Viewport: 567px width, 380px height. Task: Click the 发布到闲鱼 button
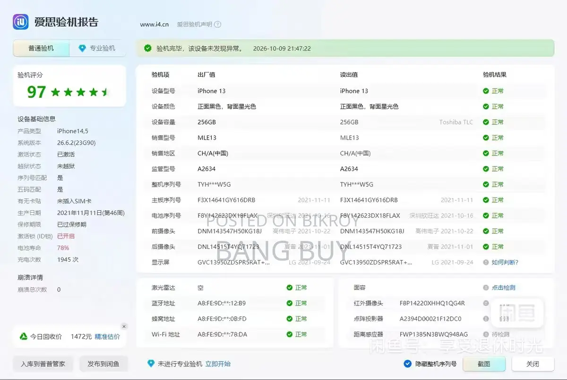point(103,364)
